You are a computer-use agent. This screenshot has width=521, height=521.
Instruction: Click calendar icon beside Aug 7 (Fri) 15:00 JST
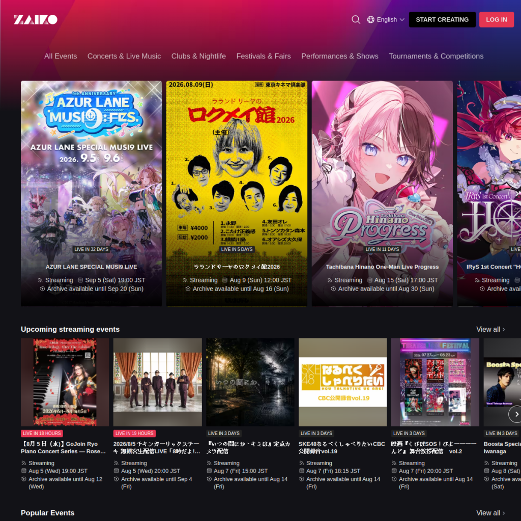click(209, 471)
